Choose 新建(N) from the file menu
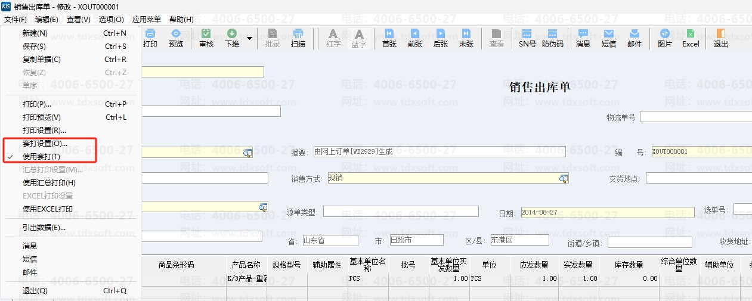Viewport: 752px width, 301px height. (x=71, y=33)
